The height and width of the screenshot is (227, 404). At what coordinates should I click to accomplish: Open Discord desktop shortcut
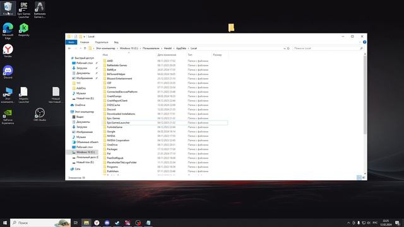[x=8, y=72]
